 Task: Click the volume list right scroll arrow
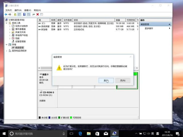tap(137, 68)
